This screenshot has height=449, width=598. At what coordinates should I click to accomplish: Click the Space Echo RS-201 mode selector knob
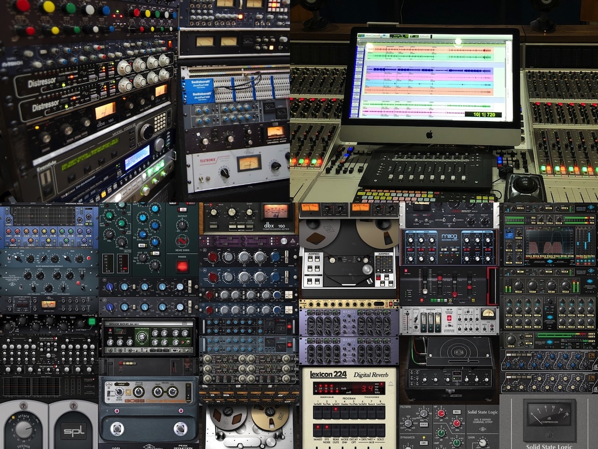143,338
